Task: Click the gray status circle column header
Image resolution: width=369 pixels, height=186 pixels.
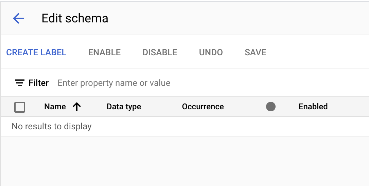Action: [x=270, y=107]
